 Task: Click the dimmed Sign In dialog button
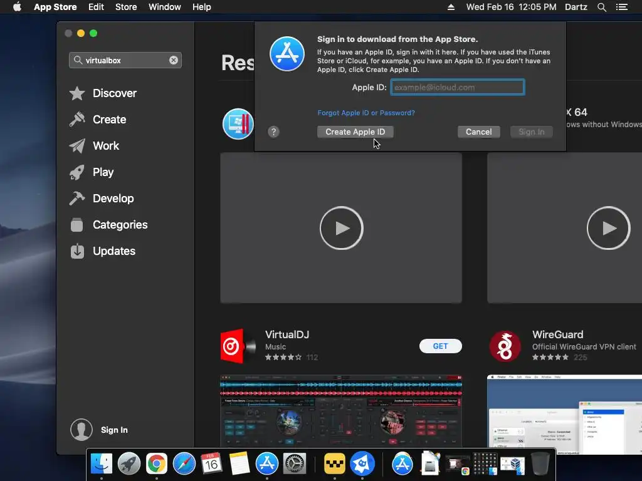coord(532,132)
